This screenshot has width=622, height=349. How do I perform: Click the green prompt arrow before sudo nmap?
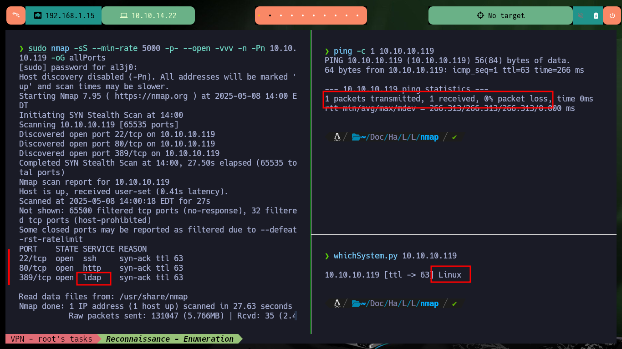(21, 48)
